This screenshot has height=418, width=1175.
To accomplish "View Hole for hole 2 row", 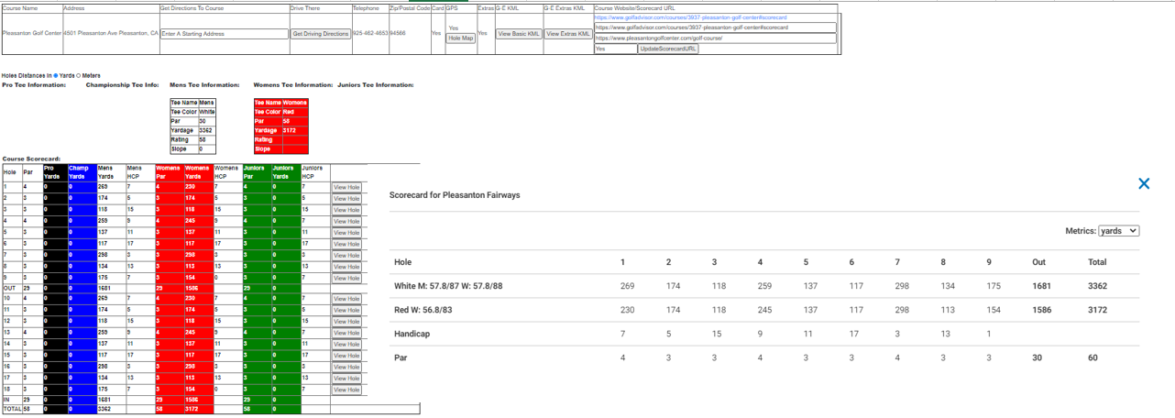I will (346, 198).
